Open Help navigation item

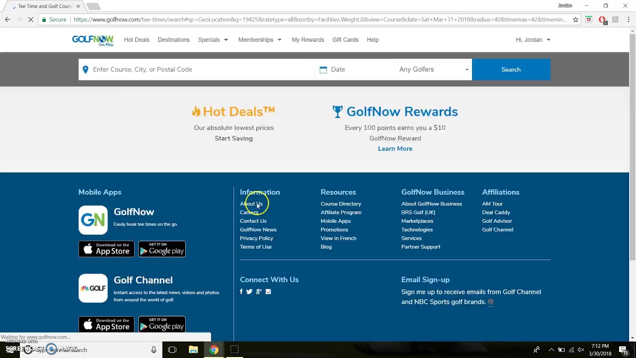pos(373,40)
